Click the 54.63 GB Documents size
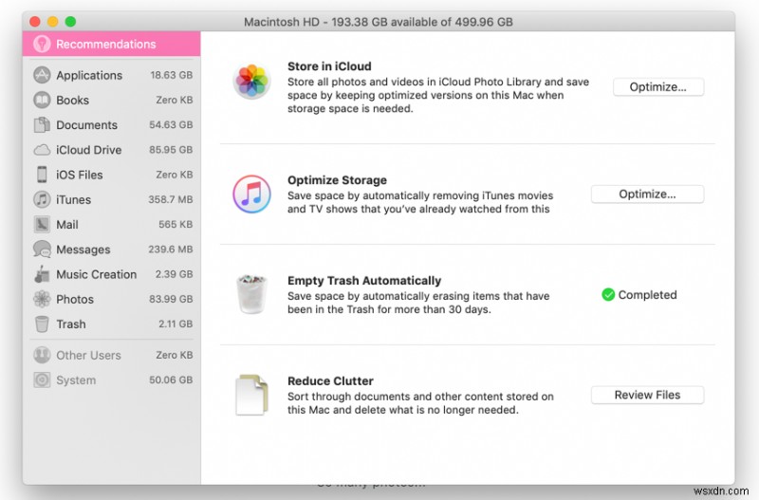759x500 pixels. (x=171, y=125)
